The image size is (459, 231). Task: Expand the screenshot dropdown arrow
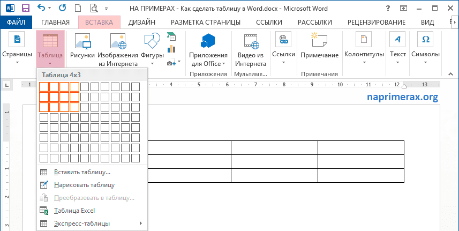coord(179,62)
